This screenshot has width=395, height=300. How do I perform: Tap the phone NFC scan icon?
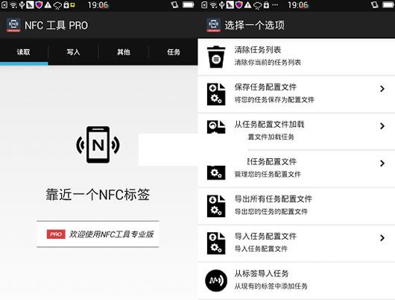pos(98,145)
